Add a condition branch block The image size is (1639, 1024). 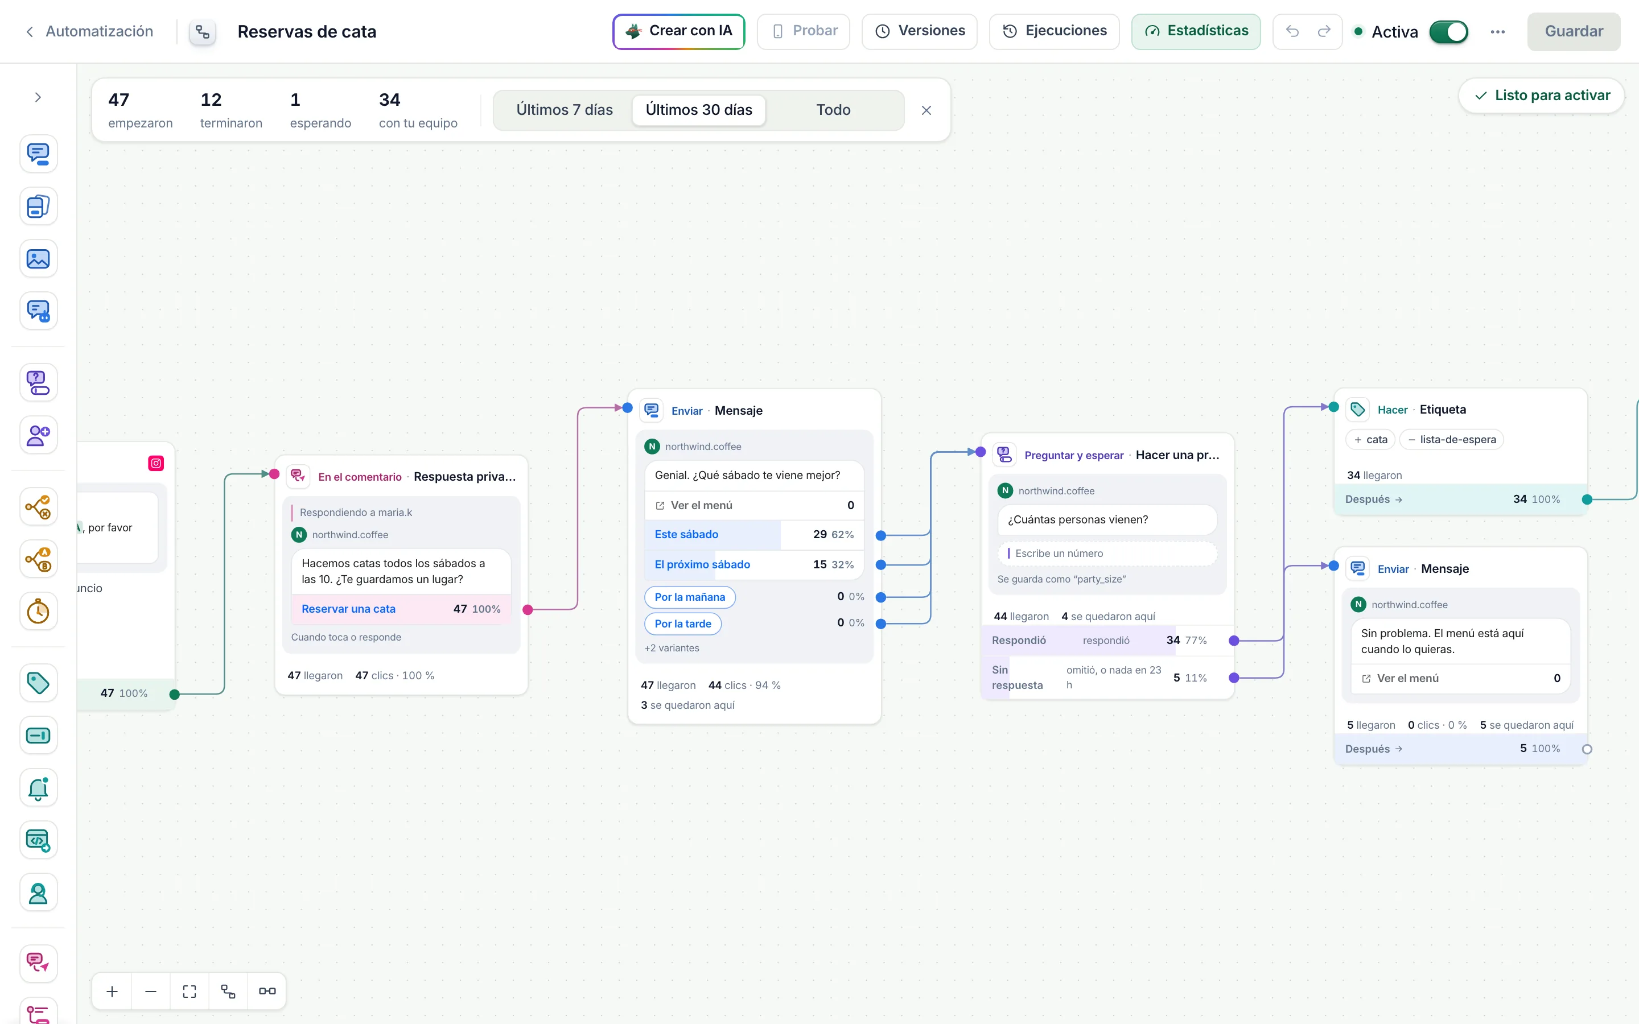pyautogui.click(x=38, y=506)
